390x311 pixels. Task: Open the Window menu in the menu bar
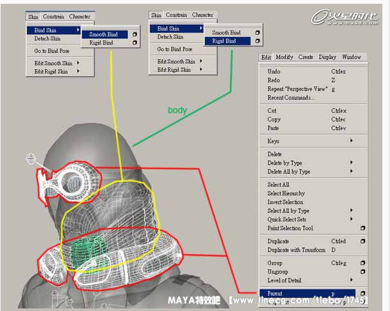[x=351, y=57]
